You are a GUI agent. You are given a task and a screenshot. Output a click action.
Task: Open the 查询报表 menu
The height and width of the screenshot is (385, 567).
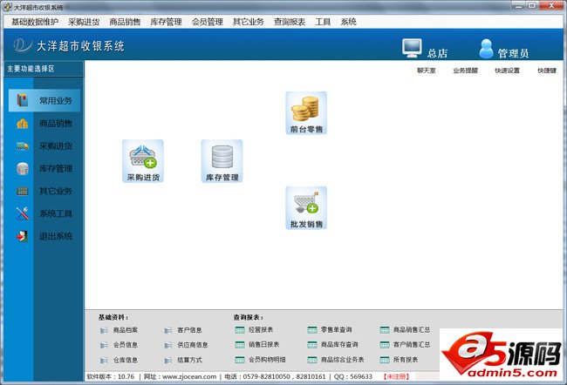tap(290, 22)
